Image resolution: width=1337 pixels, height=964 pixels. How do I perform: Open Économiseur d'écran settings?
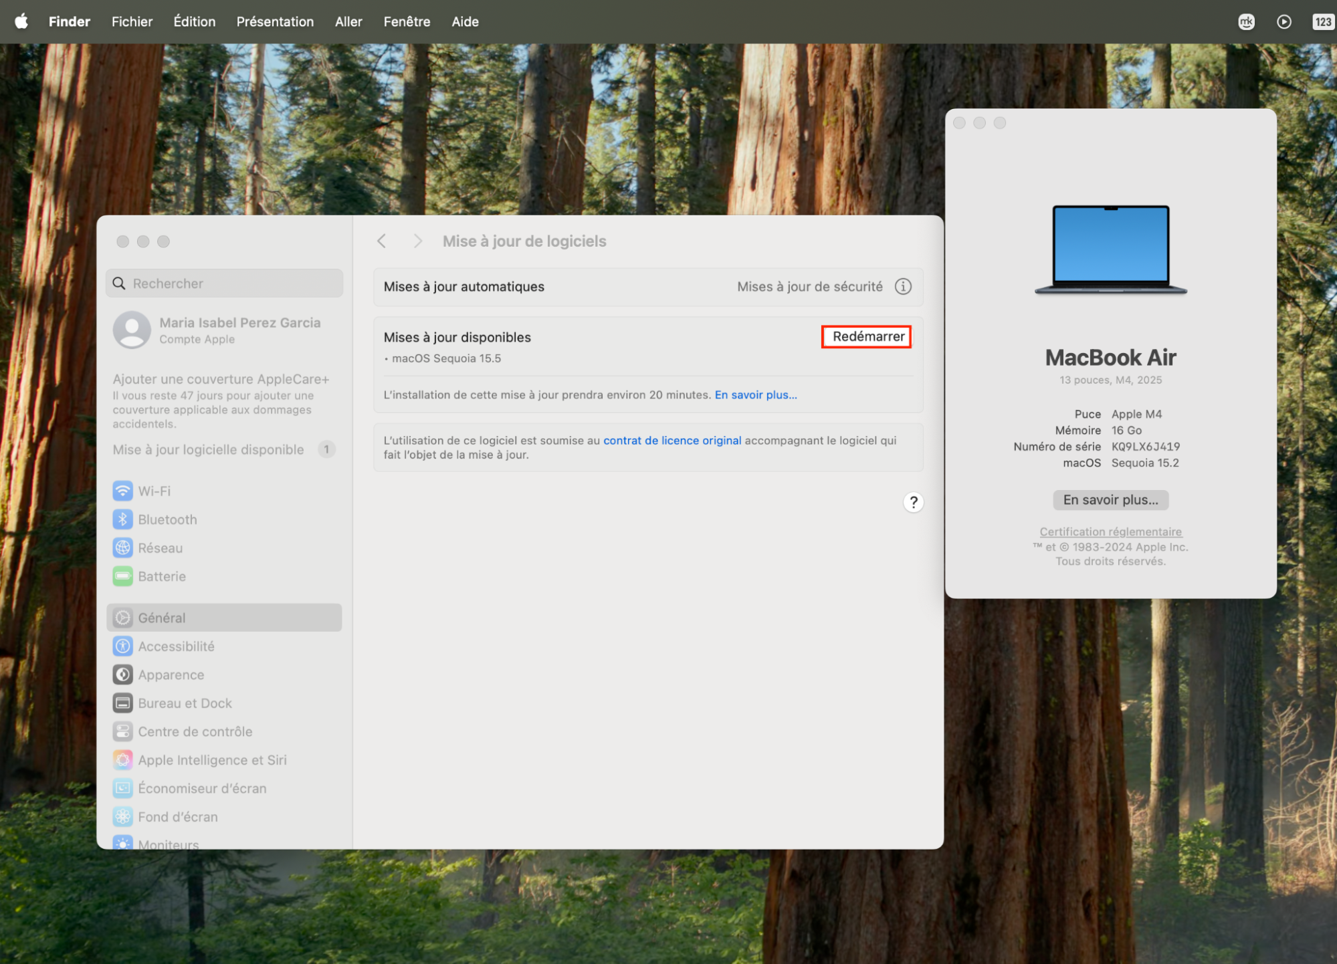coord(202,788)
